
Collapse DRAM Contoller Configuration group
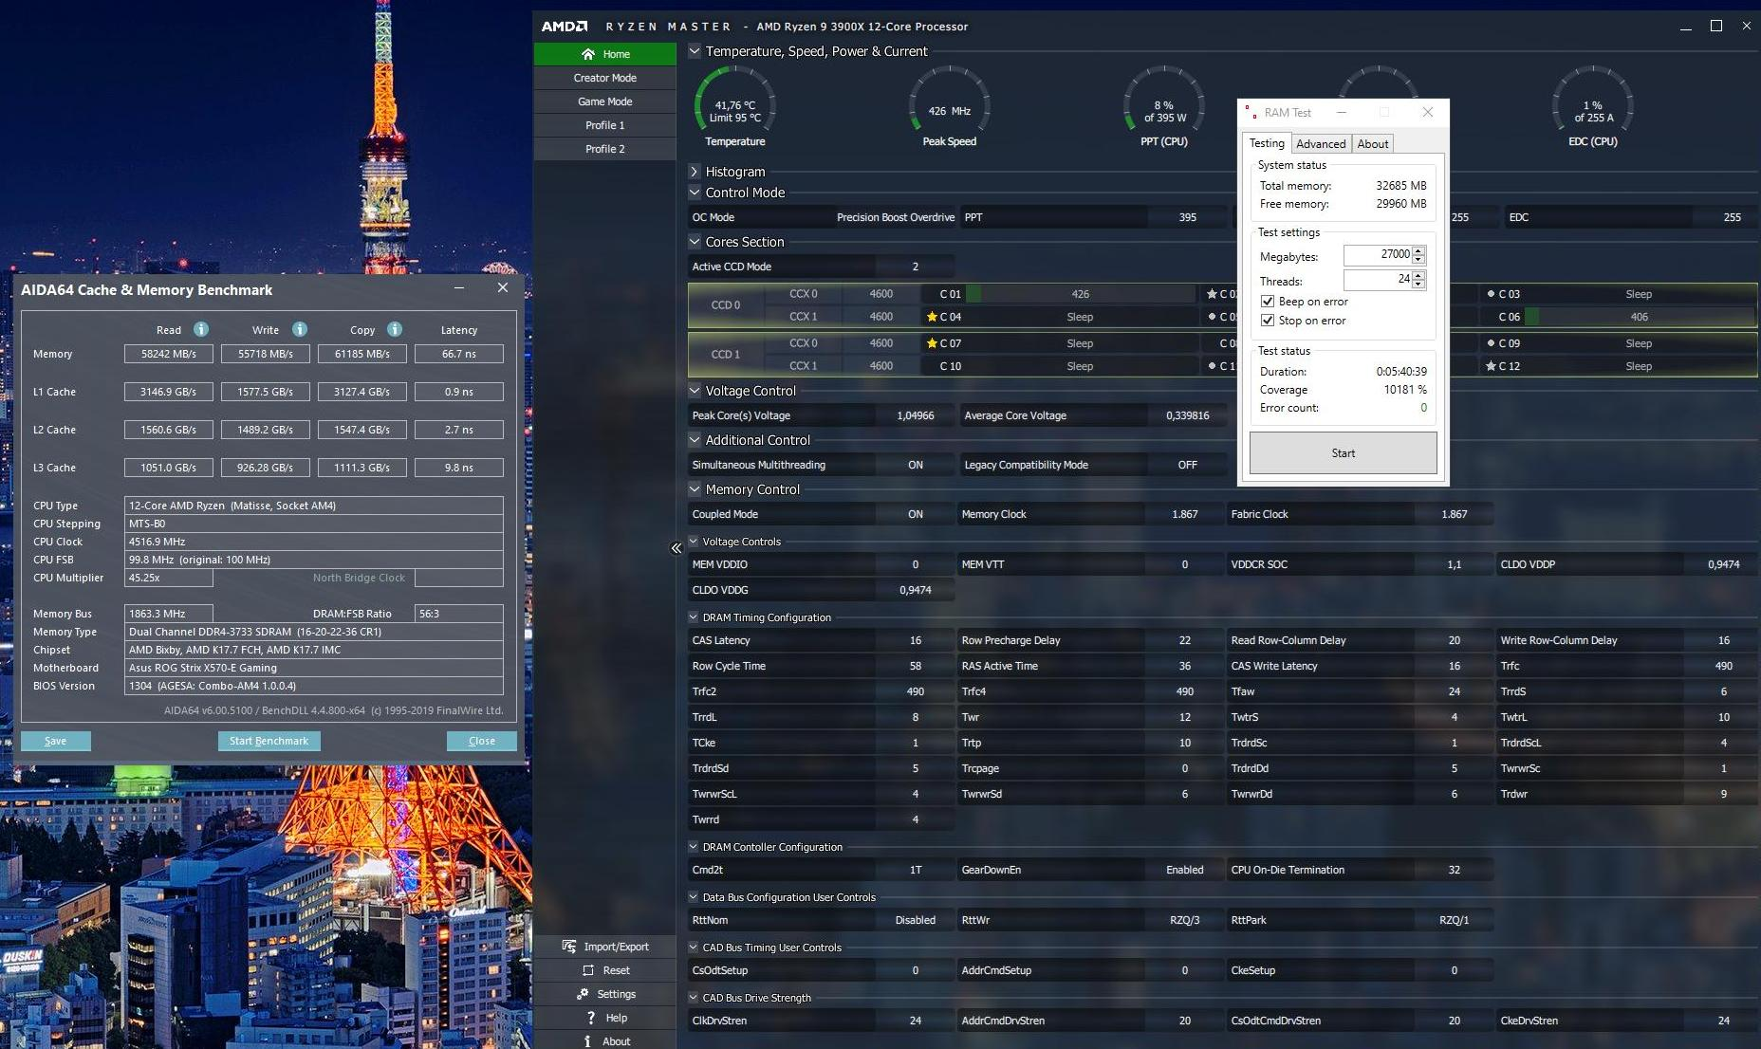point(693,847)
